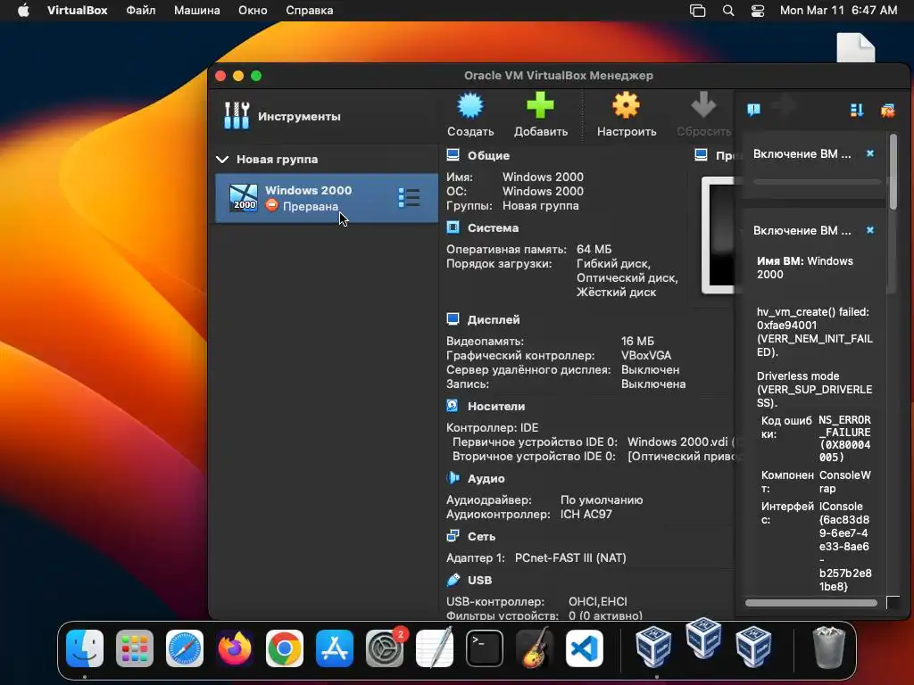Click the notification center speech-bubble icon

pos(753,110)
